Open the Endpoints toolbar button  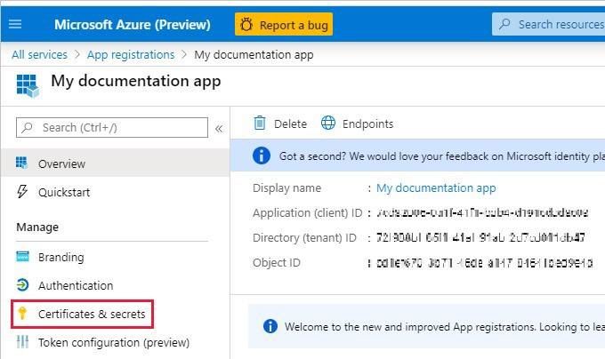[x=358, y=124]
